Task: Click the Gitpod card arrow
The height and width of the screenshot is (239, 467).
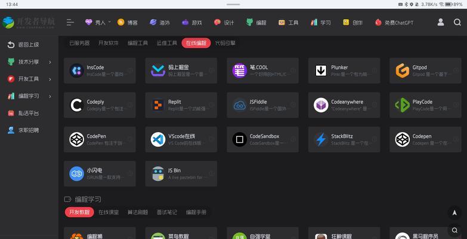Action: 456,71
